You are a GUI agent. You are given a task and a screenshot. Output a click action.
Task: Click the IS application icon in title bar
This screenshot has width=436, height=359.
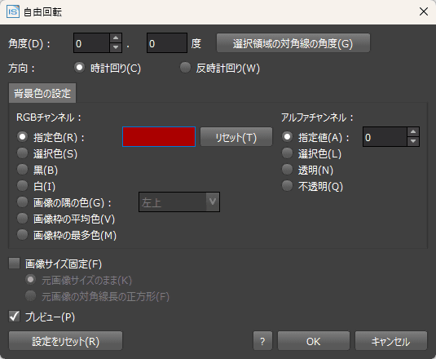pyautogui.click(x=13, y=11)
